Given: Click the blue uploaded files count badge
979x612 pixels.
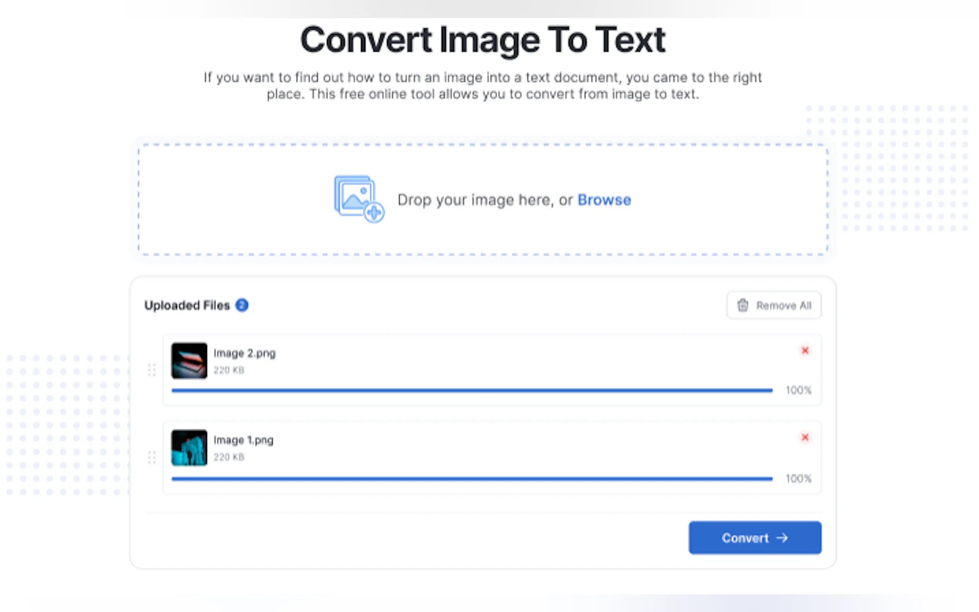Looking at the screenshot, I should pos(242,305).
